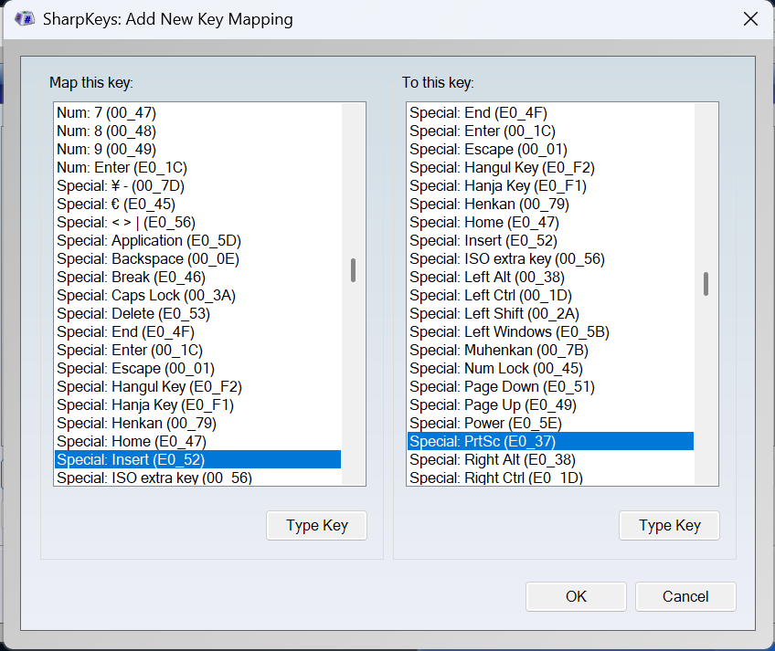Select 'Special: Left Shift (00_2A)' in right list

coord(550,314)
